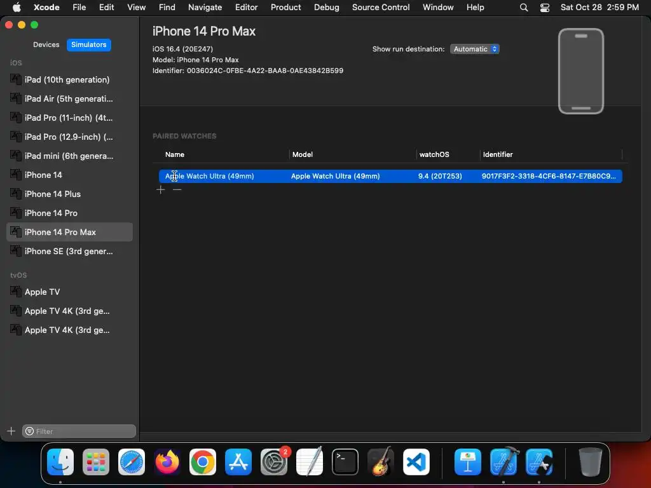
Task: Click the date and time in menu bar
Action: (x=600, y=8)
